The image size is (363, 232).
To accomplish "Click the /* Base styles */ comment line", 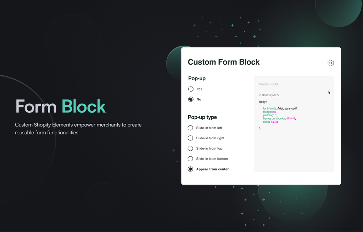I will click(269, 95).
